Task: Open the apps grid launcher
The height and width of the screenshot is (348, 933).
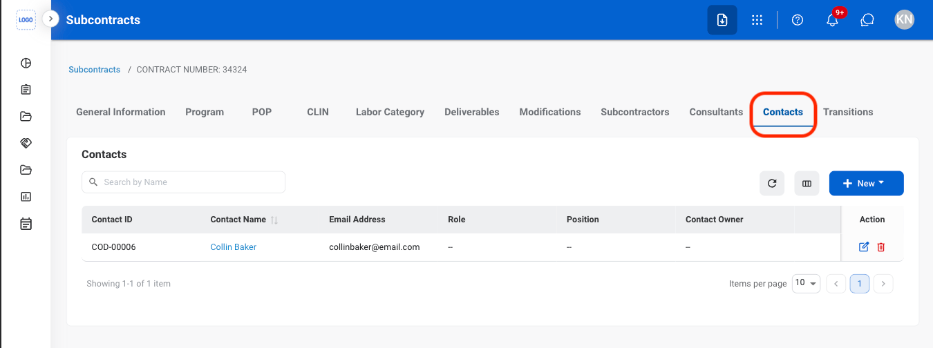Action: [x=757, y=20]
